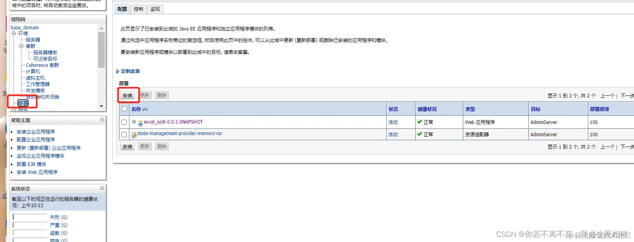Viewport: 634px width, 242px height.
Task: Open the excel_split-0.0.1-SNAPSHOT deployment link
Action: click(173, 122)
